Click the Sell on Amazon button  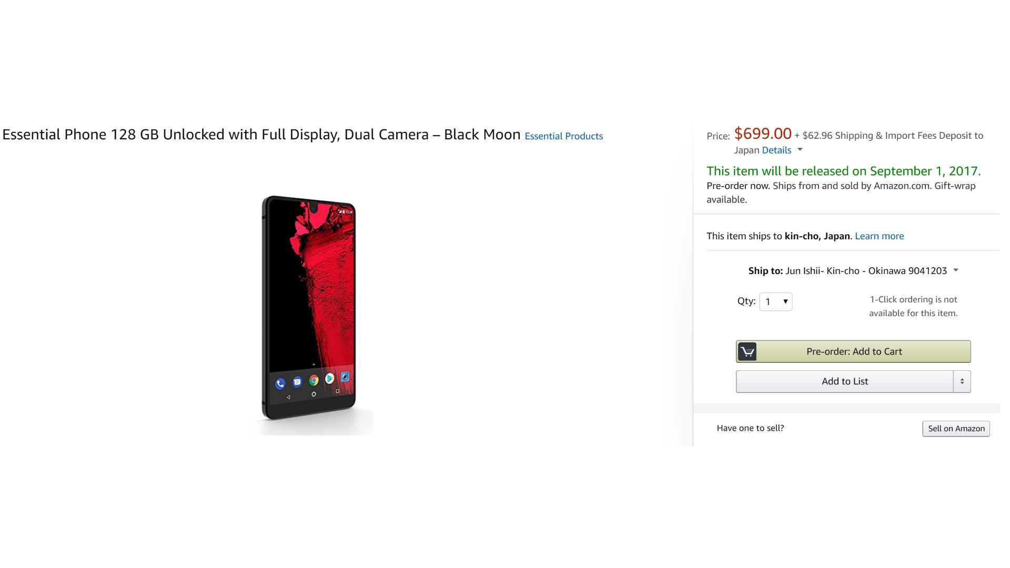[x=956, y=429]
